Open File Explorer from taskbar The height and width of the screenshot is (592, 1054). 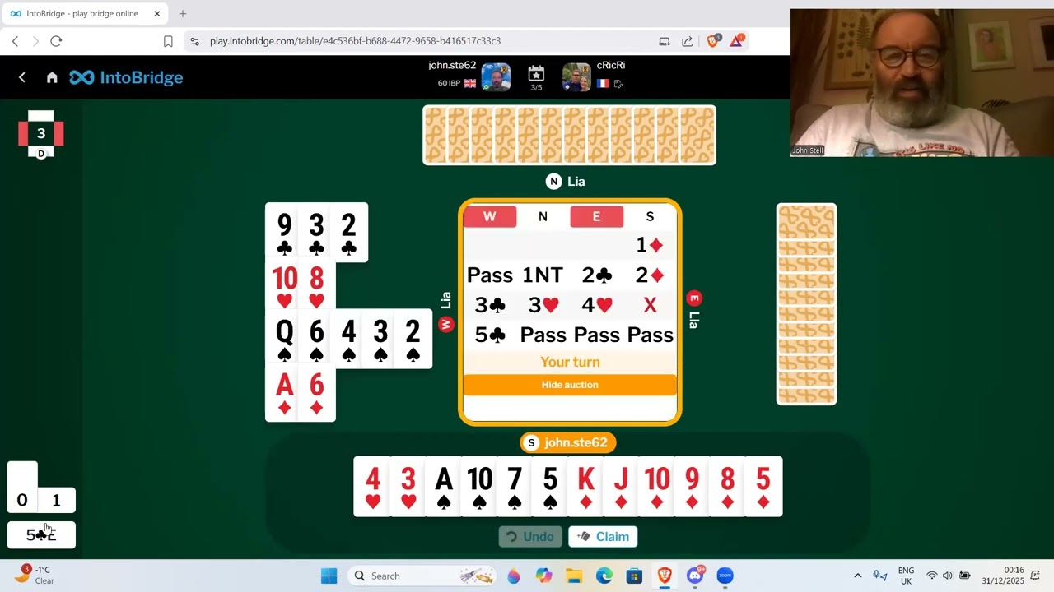click(574, 576)
